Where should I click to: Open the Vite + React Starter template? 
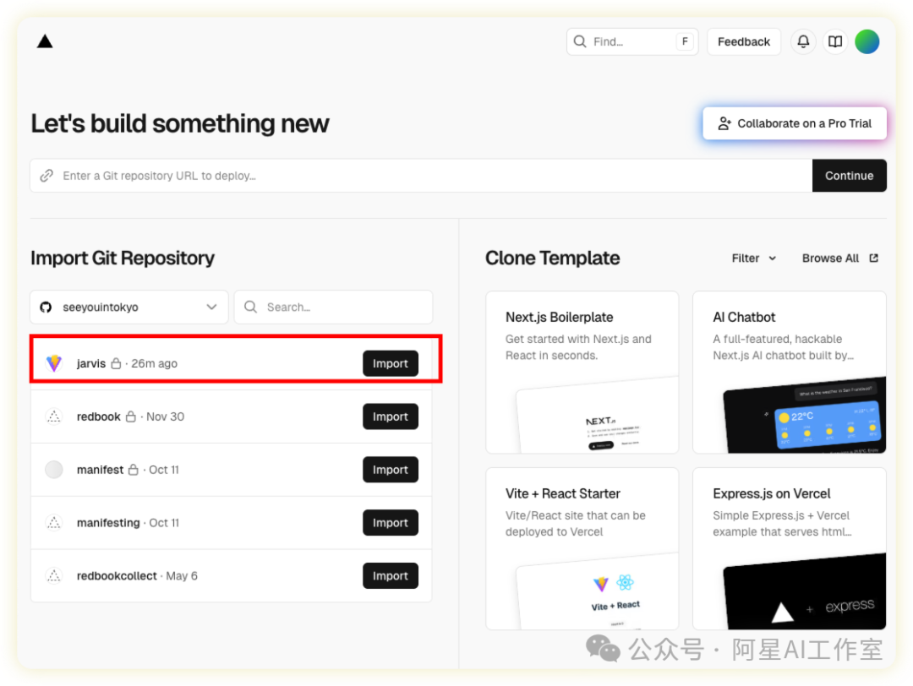[x=582, y=548]
